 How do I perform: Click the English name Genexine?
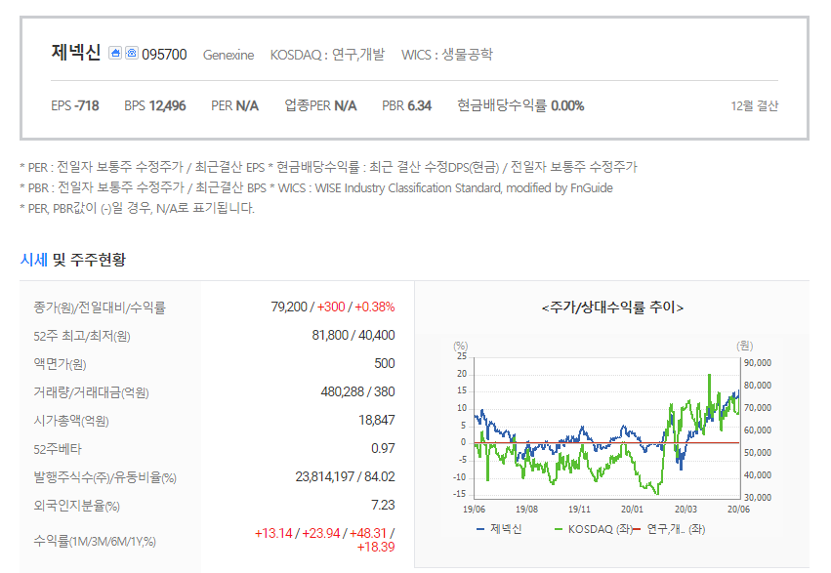(229, 55)
